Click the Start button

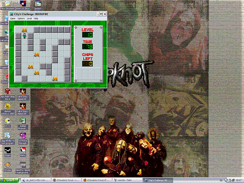point(8,180)
